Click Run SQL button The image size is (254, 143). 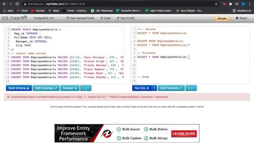(x=142, y=88)
